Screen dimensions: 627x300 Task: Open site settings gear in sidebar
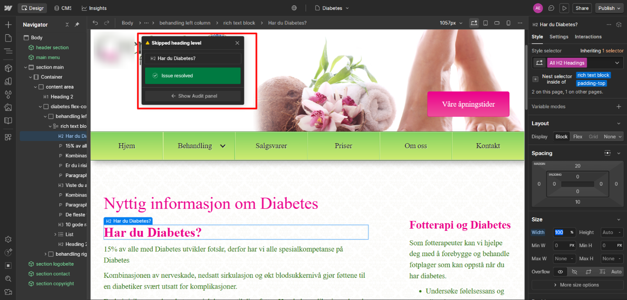coord(8,239)
